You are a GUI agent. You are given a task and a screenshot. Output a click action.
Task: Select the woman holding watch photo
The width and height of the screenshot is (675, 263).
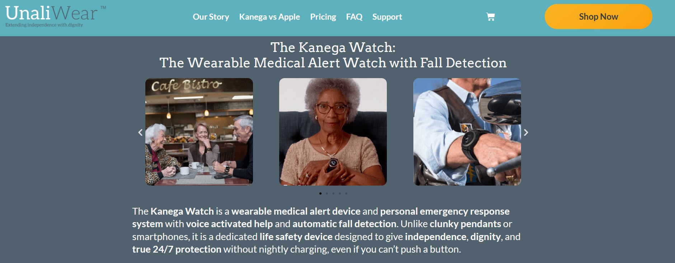pos(333,132)
